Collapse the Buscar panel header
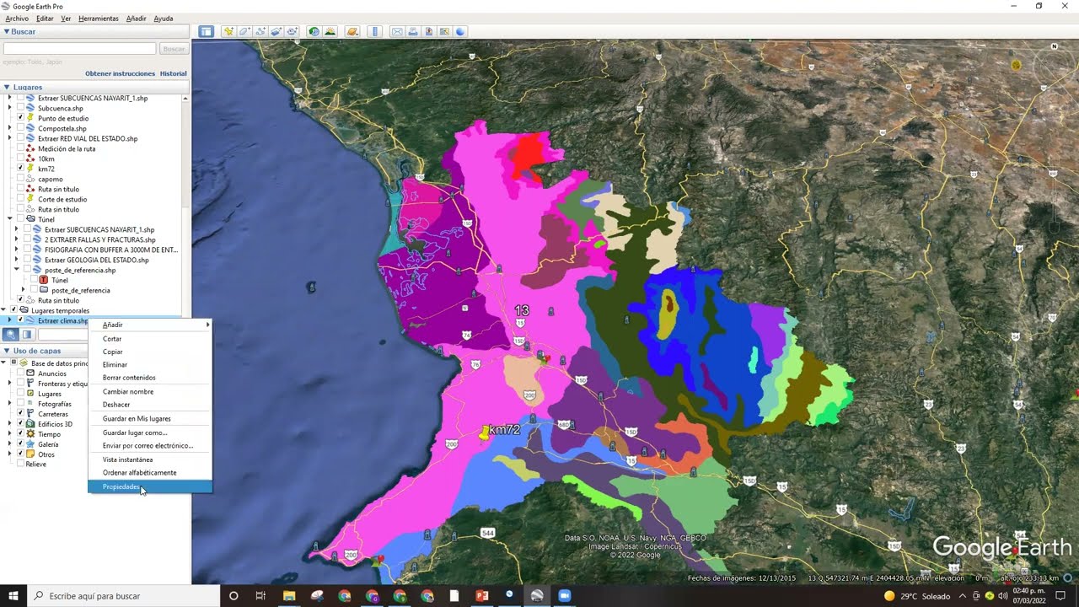 pos(7,31)
